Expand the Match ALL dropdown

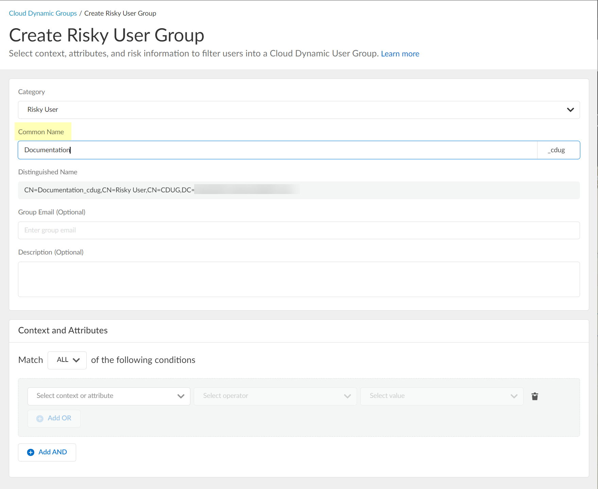67,360
